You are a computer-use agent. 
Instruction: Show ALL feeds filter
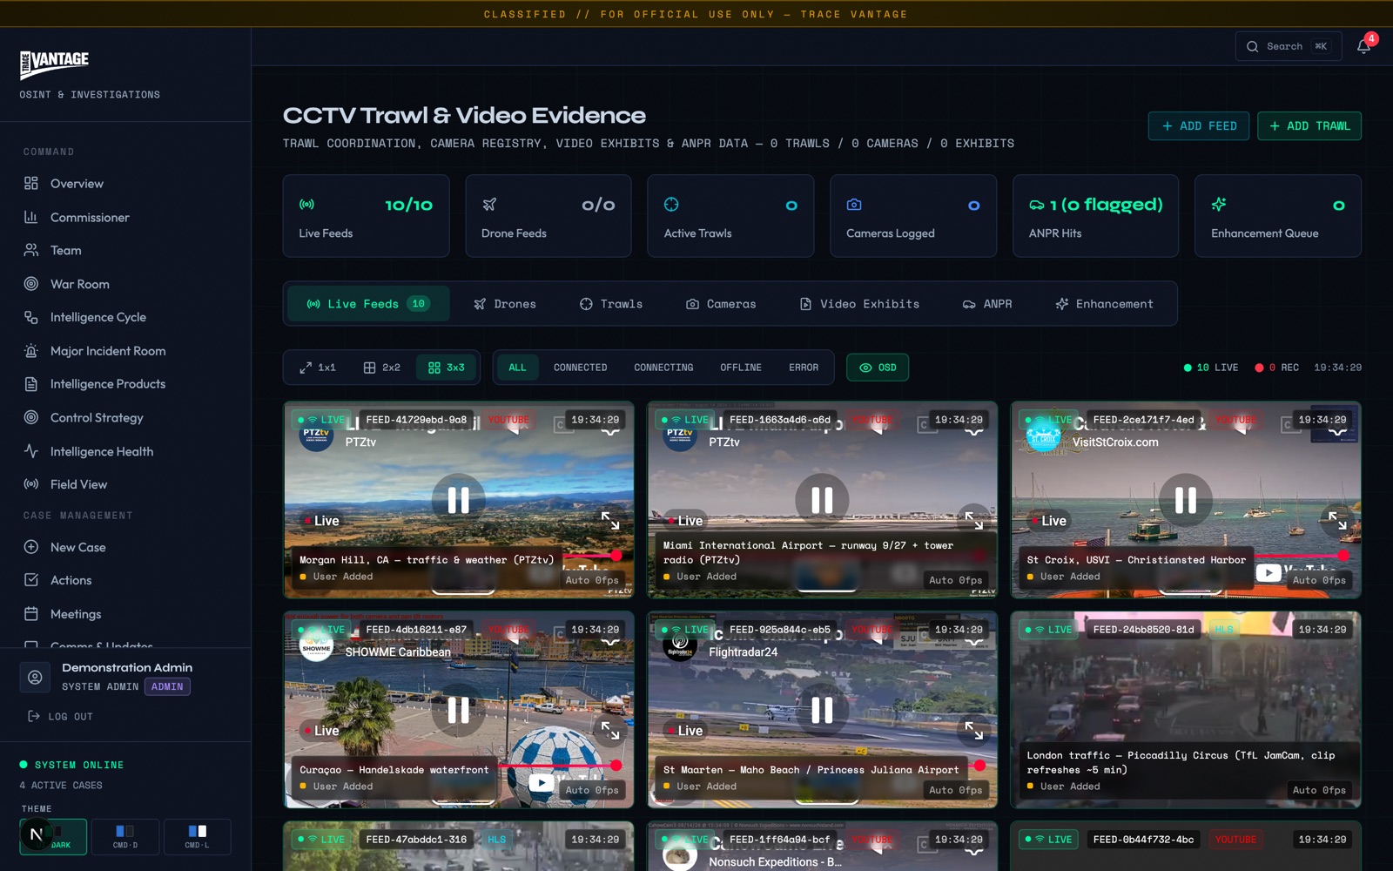517,368
